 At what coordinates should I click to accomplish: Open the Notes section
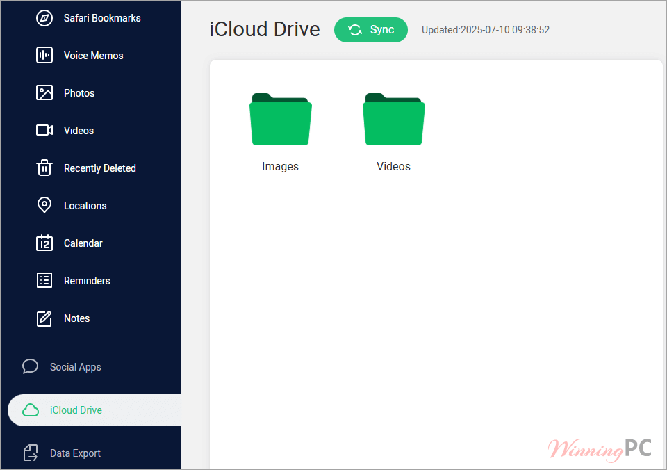point(76,318)
